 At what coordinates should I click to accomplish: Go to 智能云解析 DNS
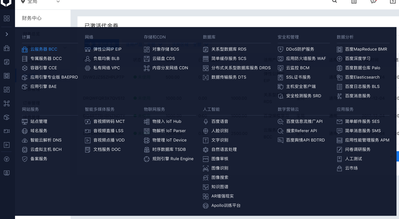[x=46, y=140]
